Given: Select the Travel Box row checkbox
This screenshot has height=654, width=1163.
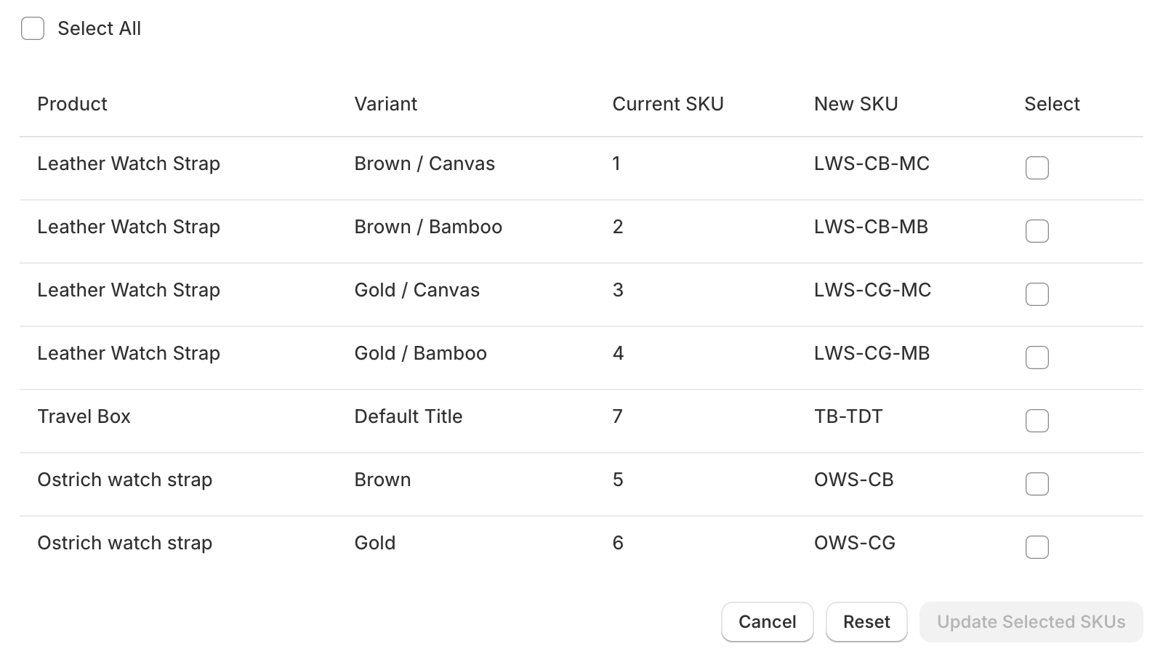Looking at the screenshot, I should [x=1037, y=421].
